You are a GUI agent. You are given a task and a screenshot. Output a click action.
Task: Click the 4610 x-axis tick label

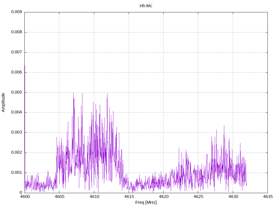(x=94, y=197)
